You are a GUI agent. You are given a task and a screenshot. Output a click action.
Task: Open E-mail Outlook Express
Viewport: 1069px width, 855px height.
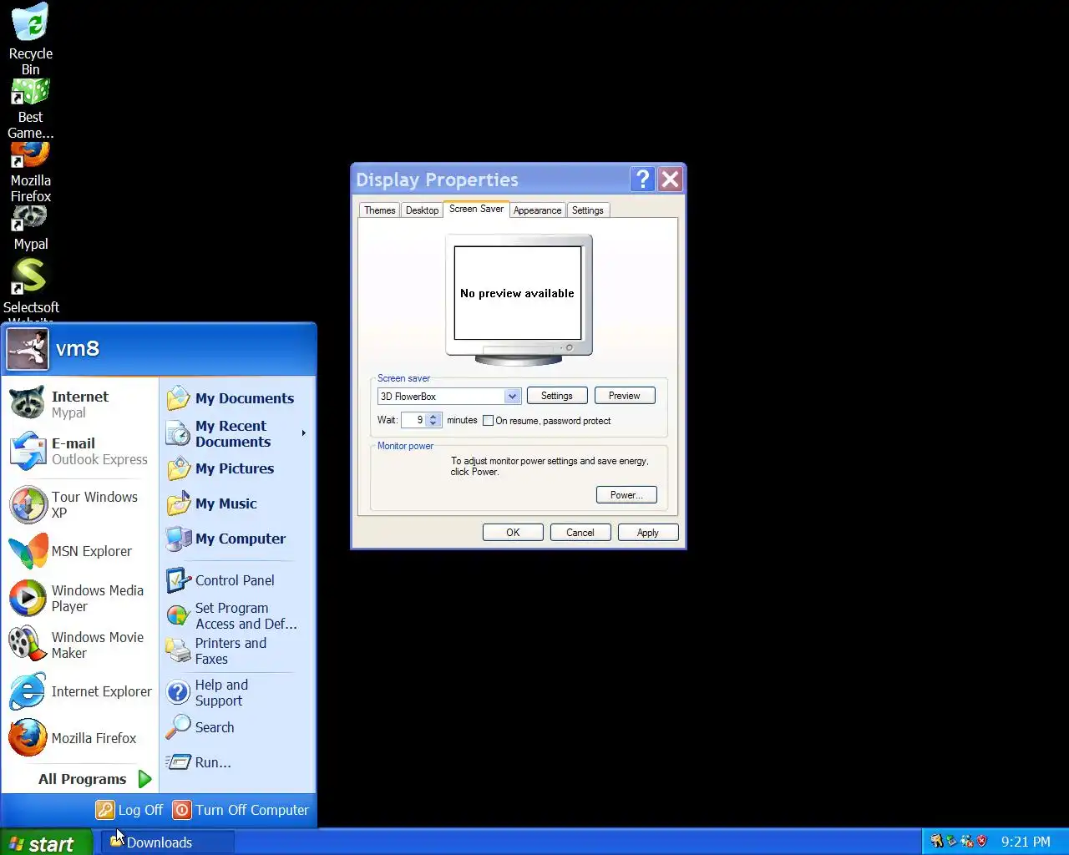[x=80, y=451]
